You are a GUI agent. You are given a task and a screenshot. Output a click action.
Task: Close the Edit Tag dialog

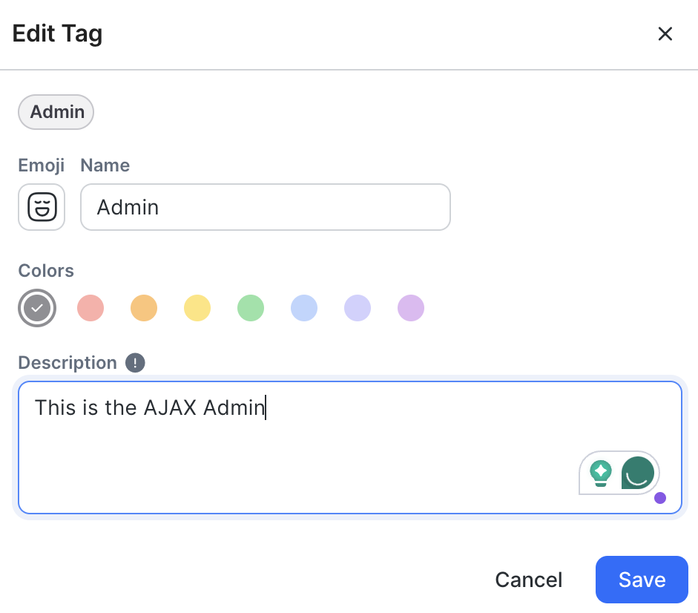click(665, 34)
